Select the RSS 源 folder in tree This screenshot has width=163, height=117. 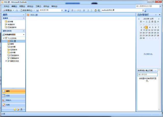13,41
